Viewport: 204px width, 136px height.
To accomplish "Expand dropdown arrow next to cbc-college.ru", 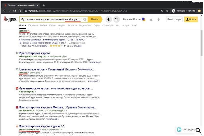I will pos(35,92).
